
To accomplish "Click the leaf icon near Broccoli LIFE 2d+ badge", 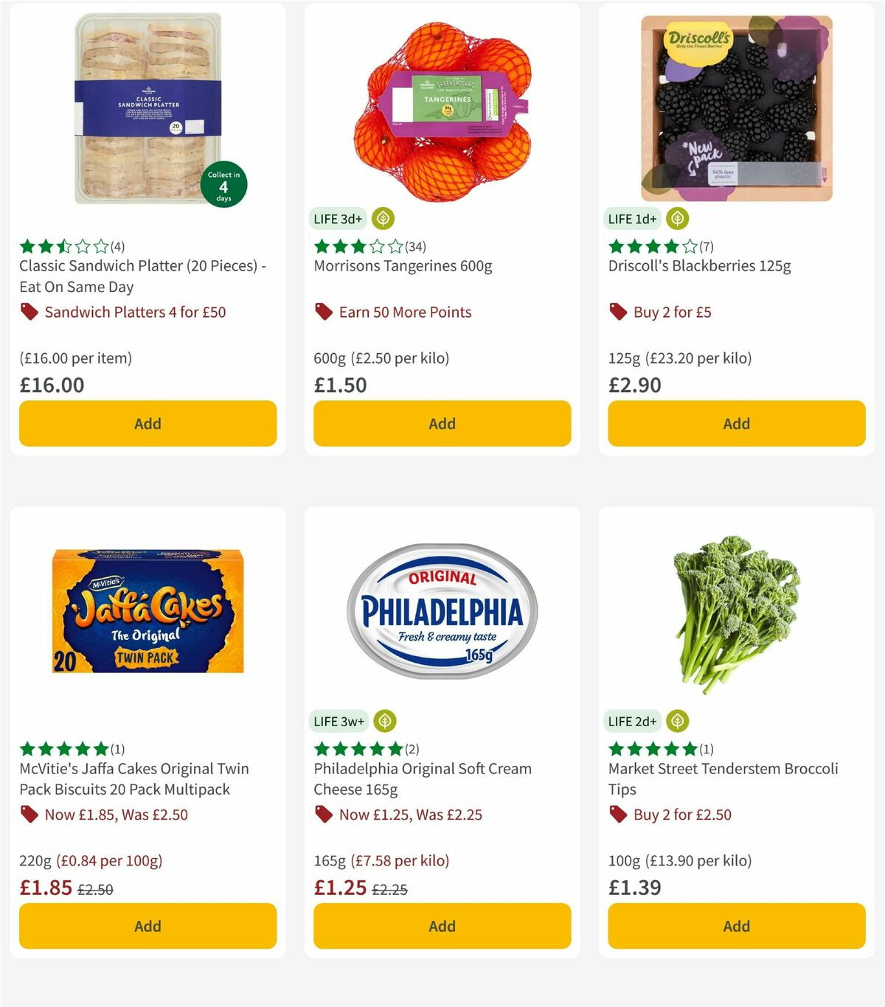I will click(676, 721).
